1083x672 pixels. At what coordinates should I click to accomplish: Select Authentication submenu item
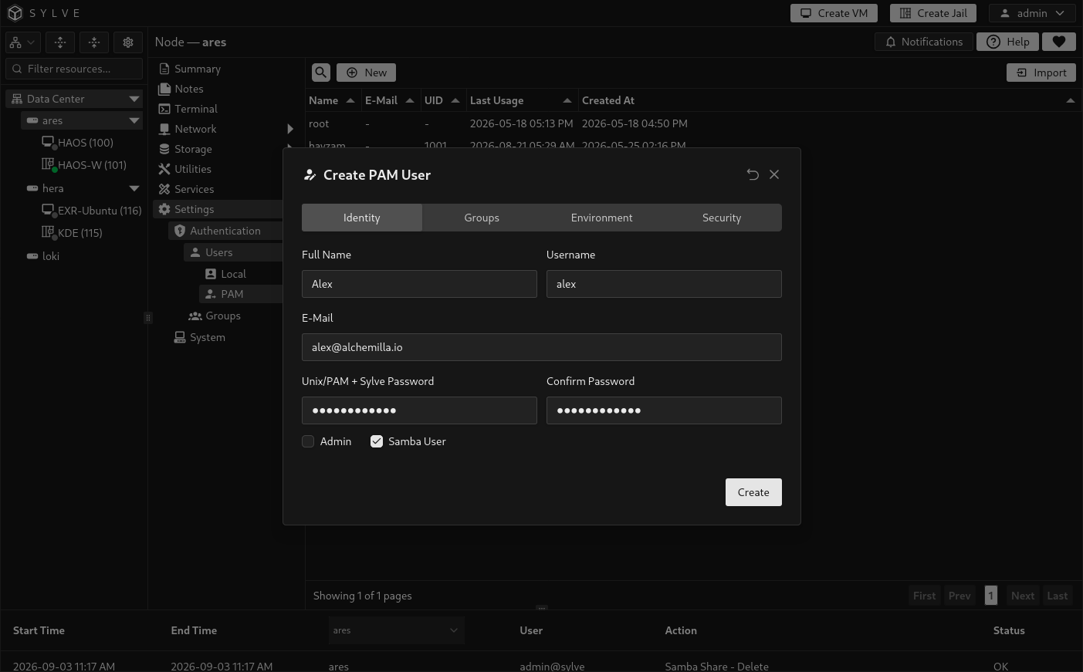click(226, 231)
